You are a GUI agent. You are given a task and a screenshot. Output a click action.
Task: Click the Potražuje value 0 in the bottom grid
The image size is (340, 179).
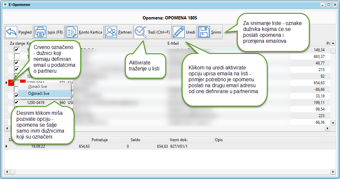point(128,146)
